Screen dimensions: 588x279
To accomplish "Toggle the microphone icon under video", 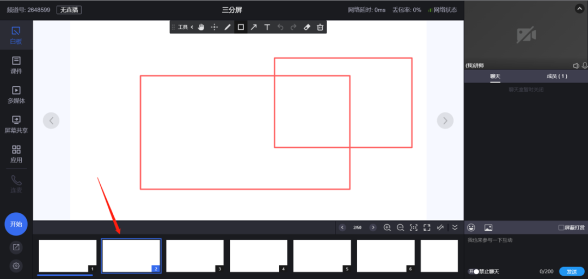I will click(584, 66).
